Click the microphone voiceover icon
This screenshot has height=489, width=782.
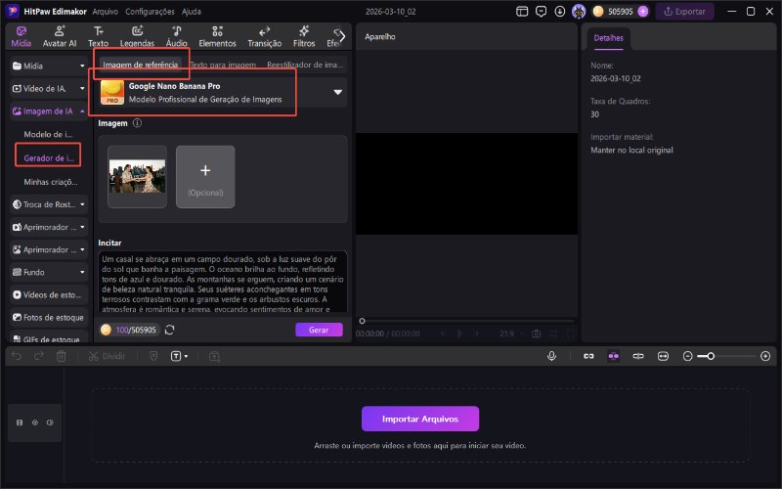click(552, 357)
